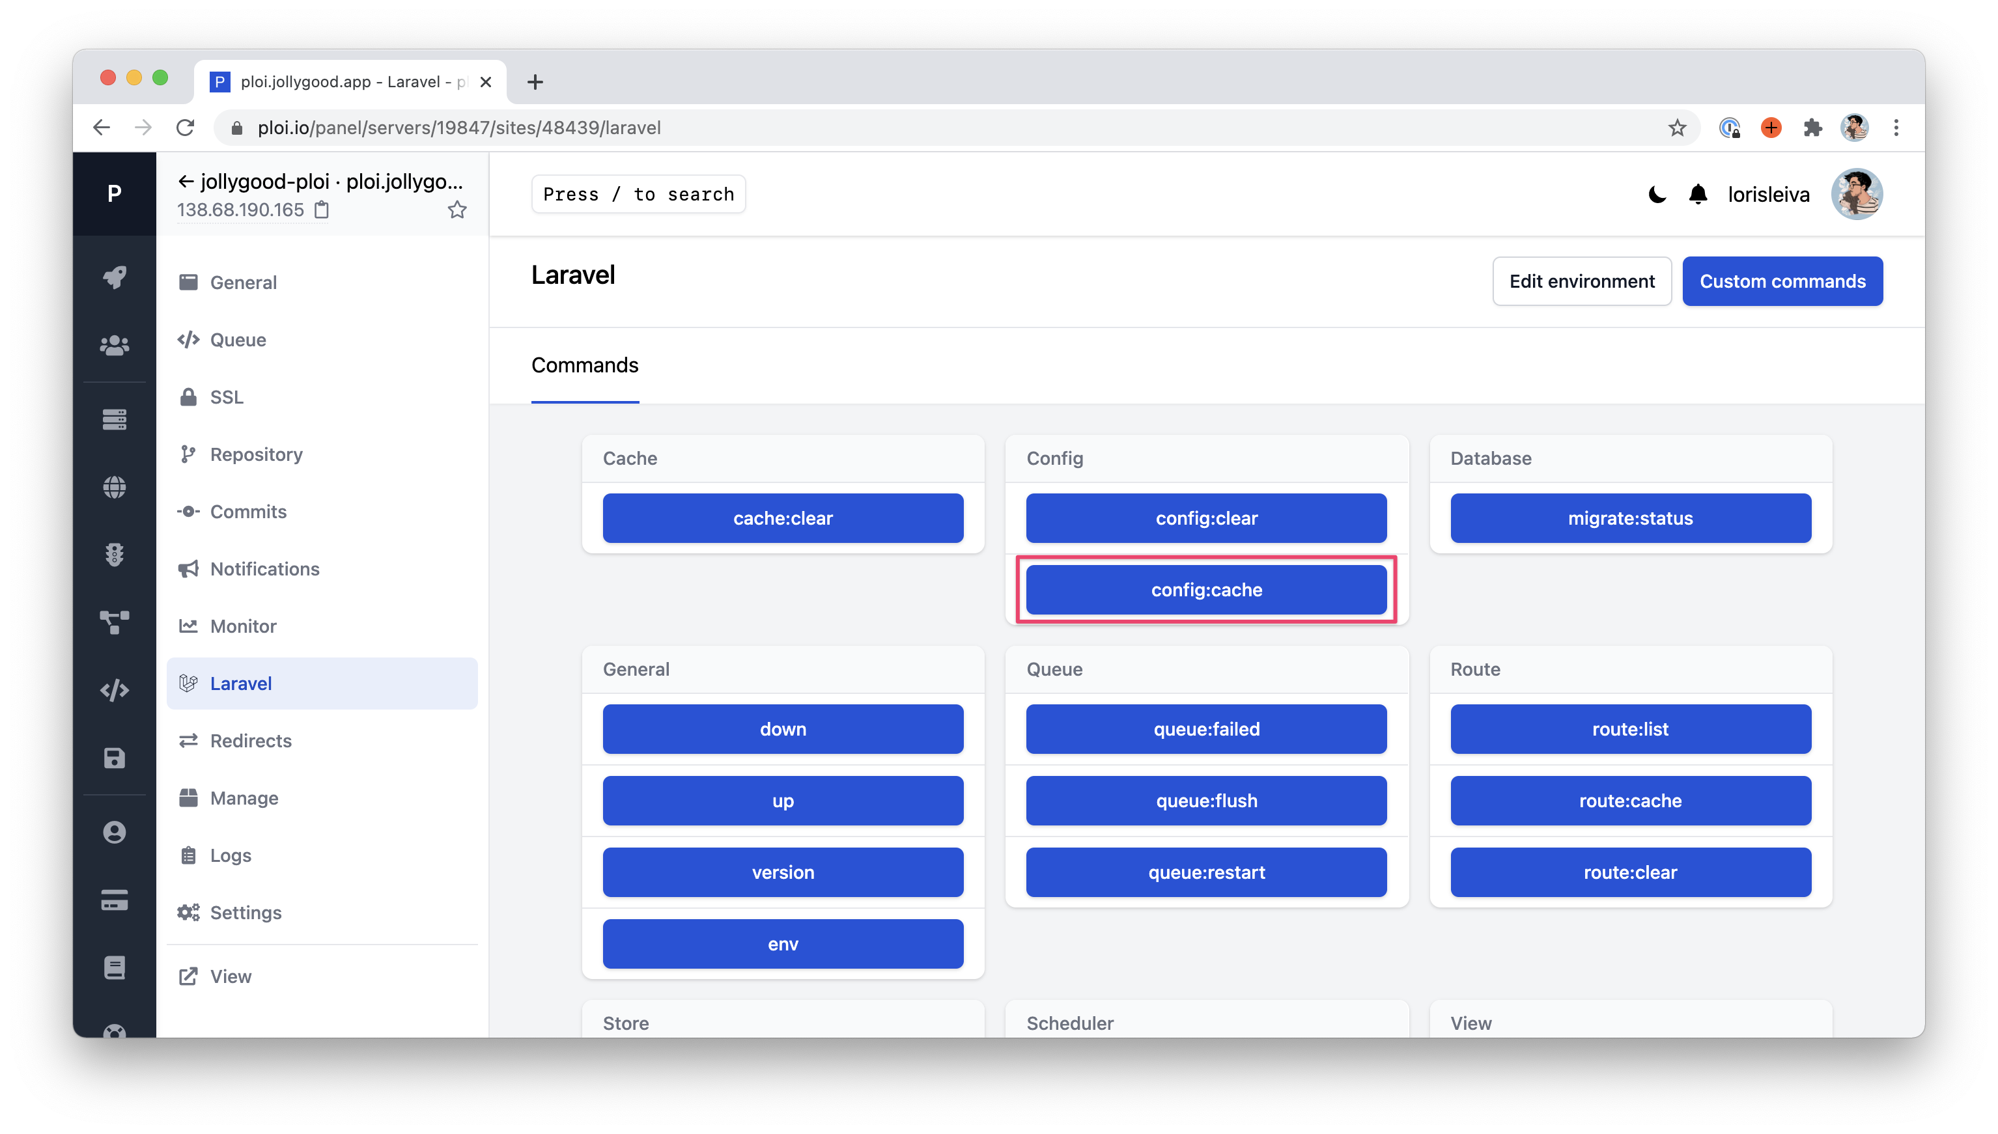The width and height of the screenshot is (1998, 1134).
Task: Open the General menu item
Action: click(x=322, y=282)
